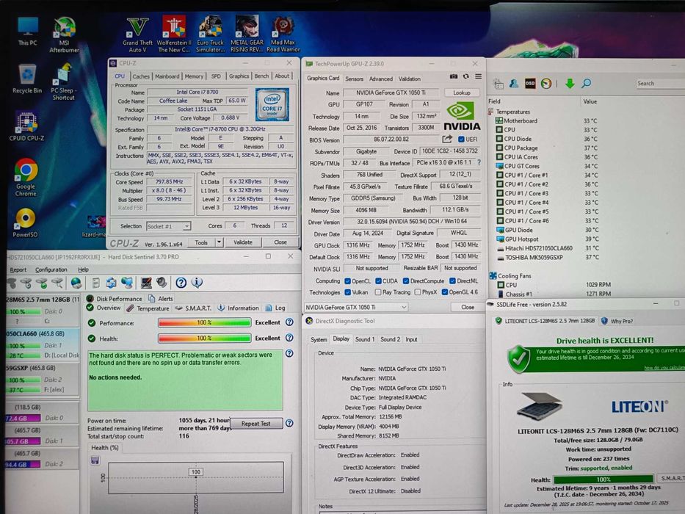Click user icon in sensor toolbar
685x514 pixels.
click(x=514, y=83)
